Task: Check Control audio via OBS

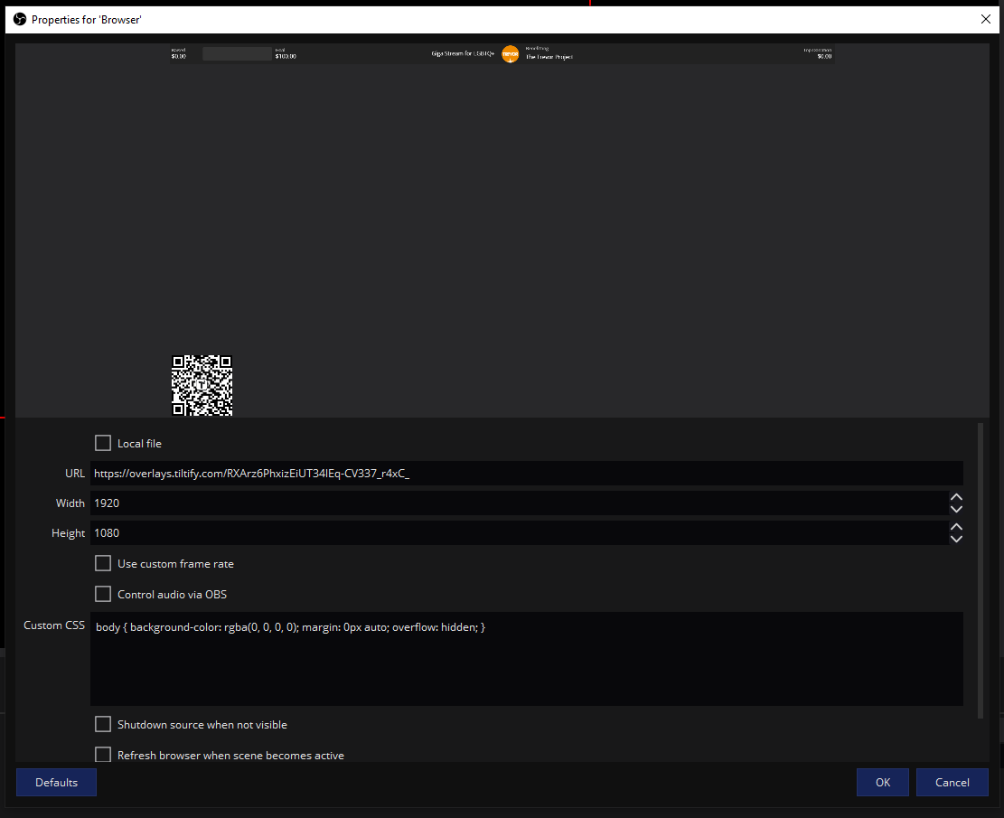Action: click(x=102, y=595)
